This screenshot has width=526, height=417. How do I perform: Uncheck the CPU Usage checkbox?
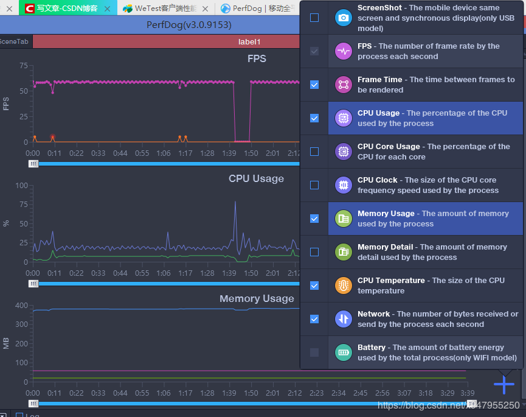[314, 118]
